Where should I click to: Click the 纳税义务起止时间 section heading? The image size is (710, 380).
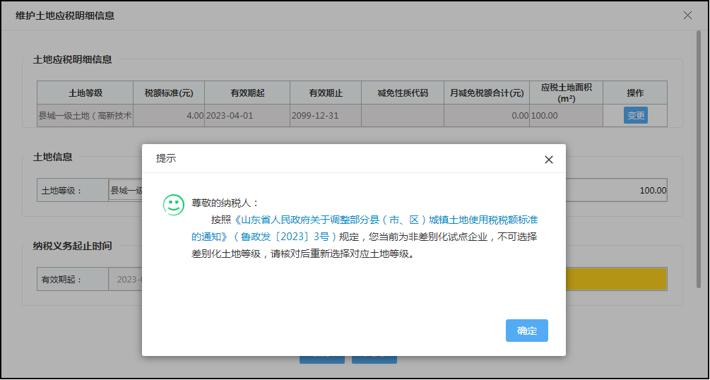(x=73, y=246)
